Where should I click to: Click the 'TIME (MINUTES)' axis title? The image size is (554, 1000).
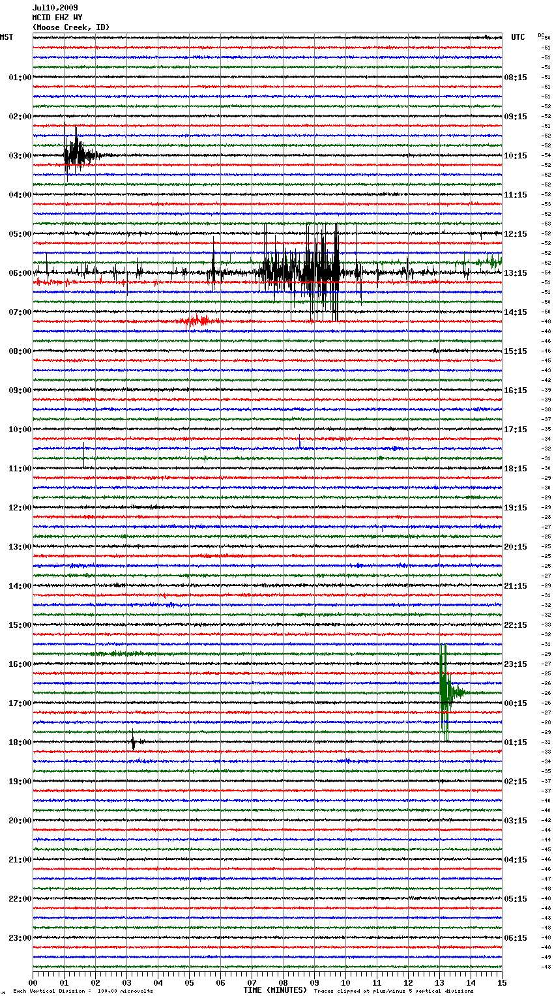(275, 990)
